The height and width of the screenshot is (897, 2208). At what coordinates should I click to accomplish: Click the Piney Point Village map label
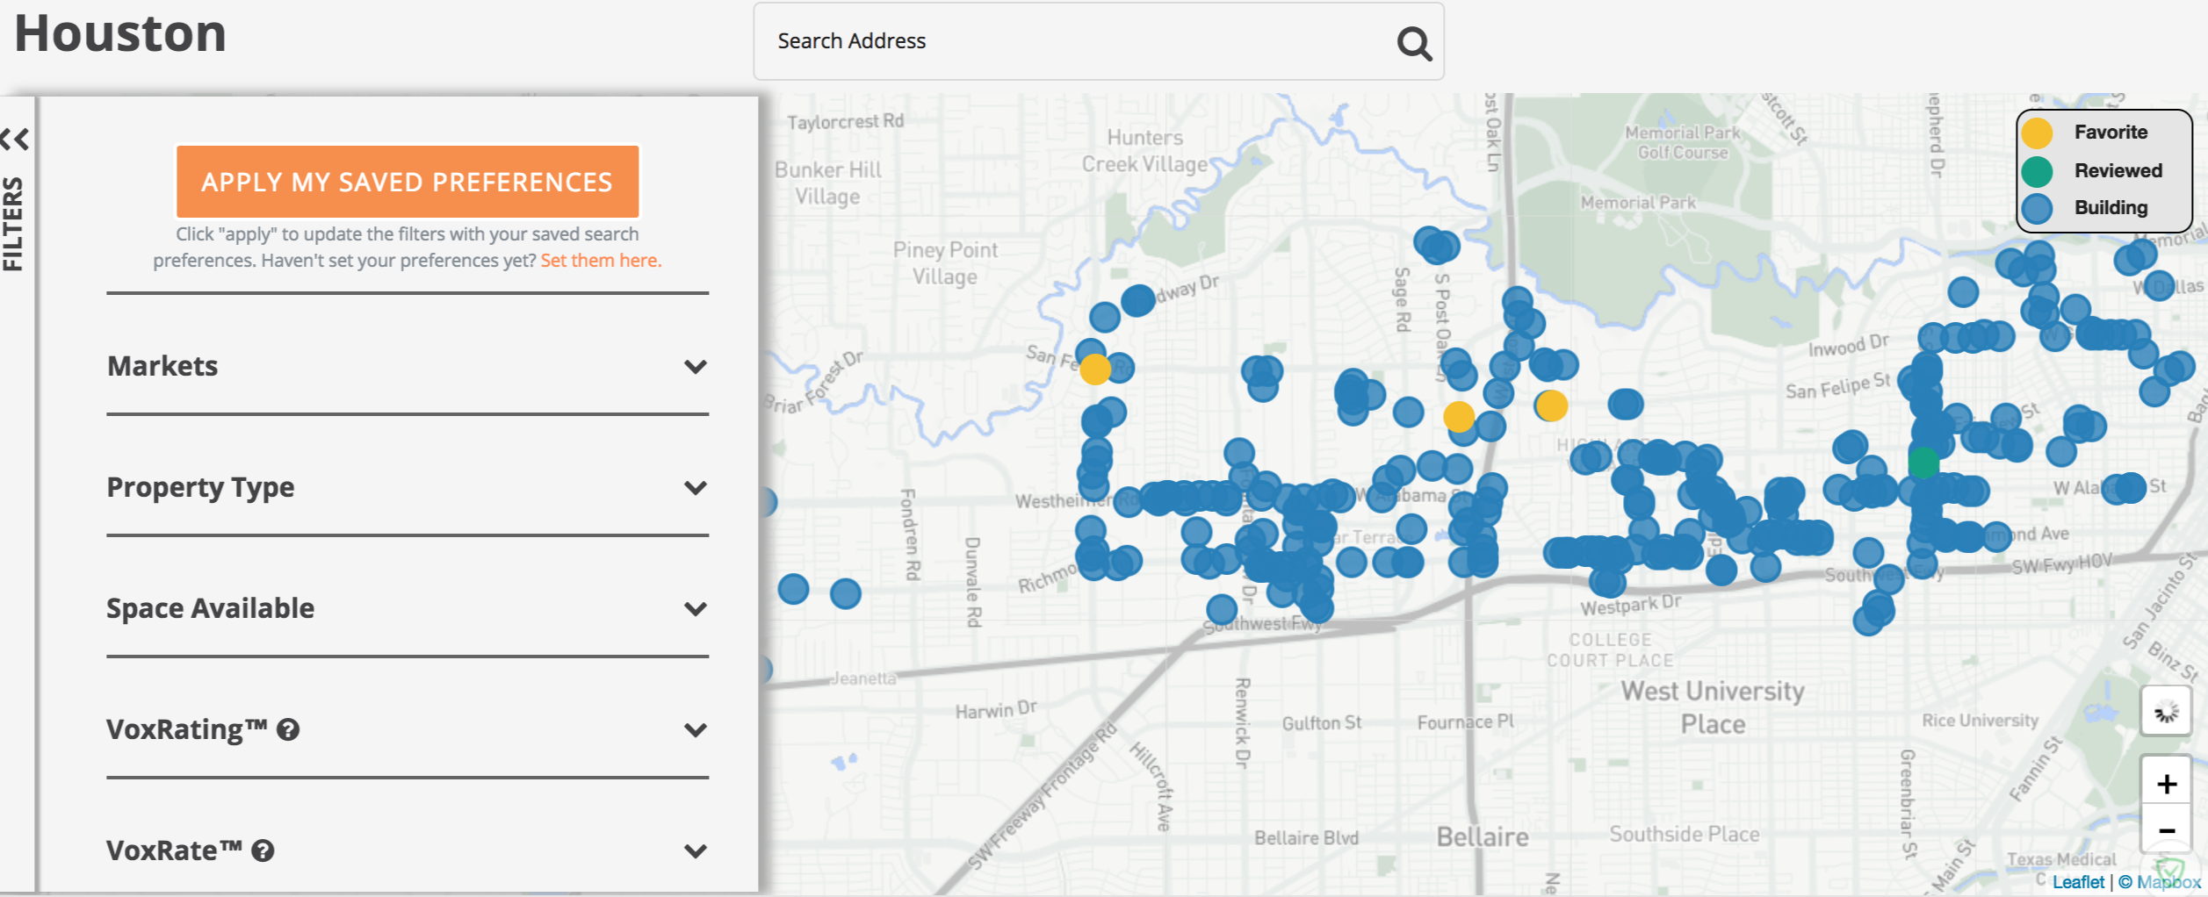pos(945,263)
